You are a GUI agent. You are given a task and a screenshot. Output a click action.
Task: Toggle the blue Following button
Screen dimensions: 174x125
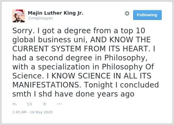pyautogui.click(x=147, y=15)
